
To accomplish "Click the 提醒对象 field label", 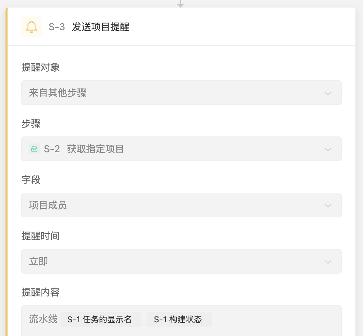I will tap(40, 68).
